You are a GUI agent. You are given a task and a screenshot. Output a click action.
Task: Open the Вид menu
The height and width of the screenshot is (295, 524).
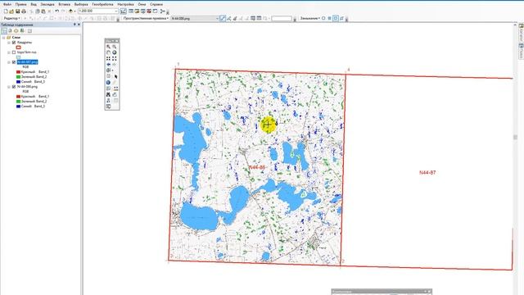[x=34, y=4]
